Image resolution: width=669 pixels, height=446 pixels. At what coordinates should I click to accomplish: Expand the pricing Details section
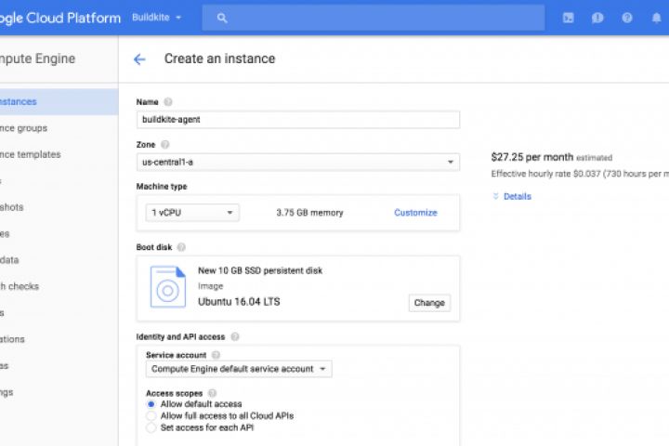(x=512, y=197)
